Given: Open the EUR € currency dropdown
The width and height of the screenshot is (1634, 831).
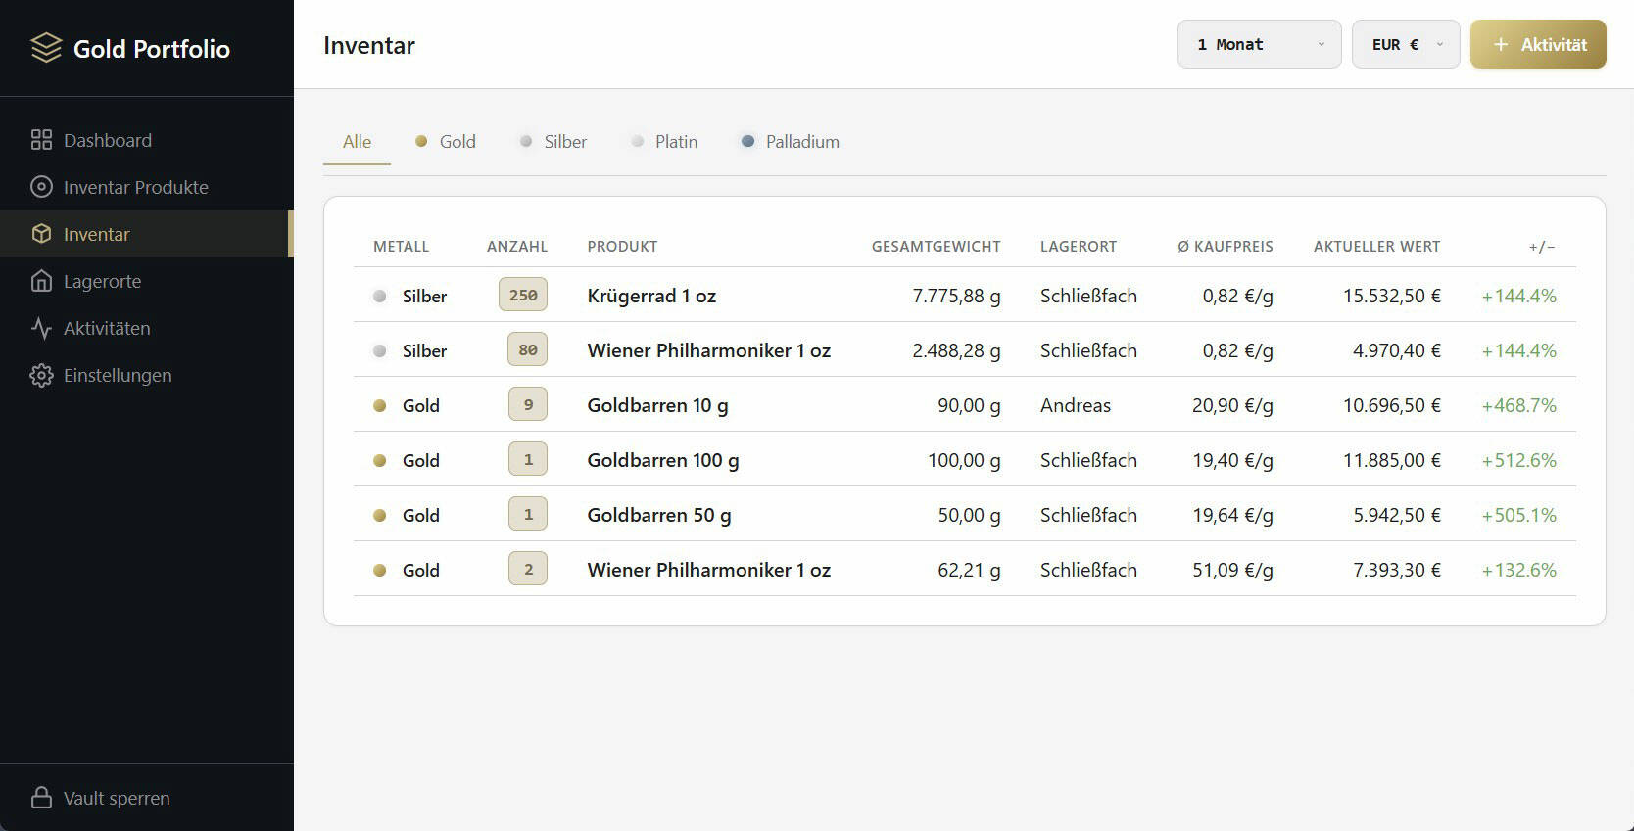Looking at the screenshot, I should (x=1406, y=45).
